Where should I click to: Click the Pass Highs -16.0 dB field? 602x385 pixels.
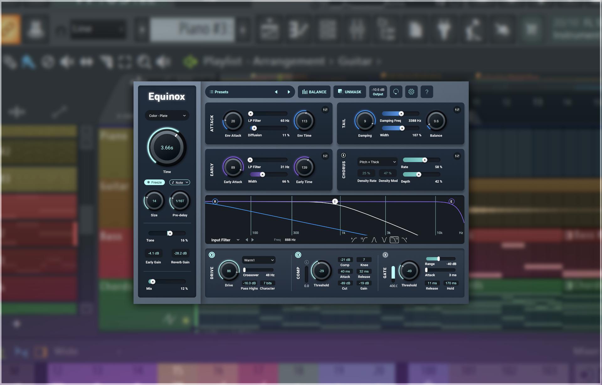[x=249, y=283]
